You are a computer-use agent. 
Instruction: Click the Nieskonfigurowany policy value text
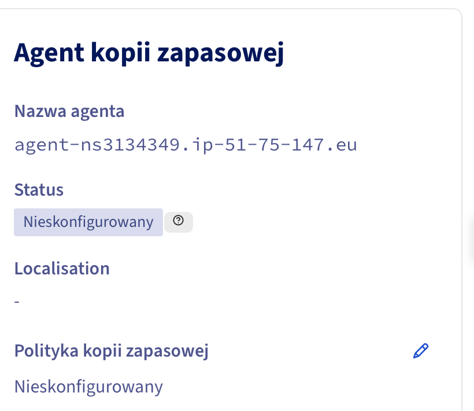pos(88,387)
